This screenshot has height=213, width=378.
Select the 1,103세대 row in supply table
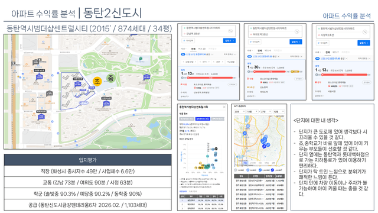point(259,180)
